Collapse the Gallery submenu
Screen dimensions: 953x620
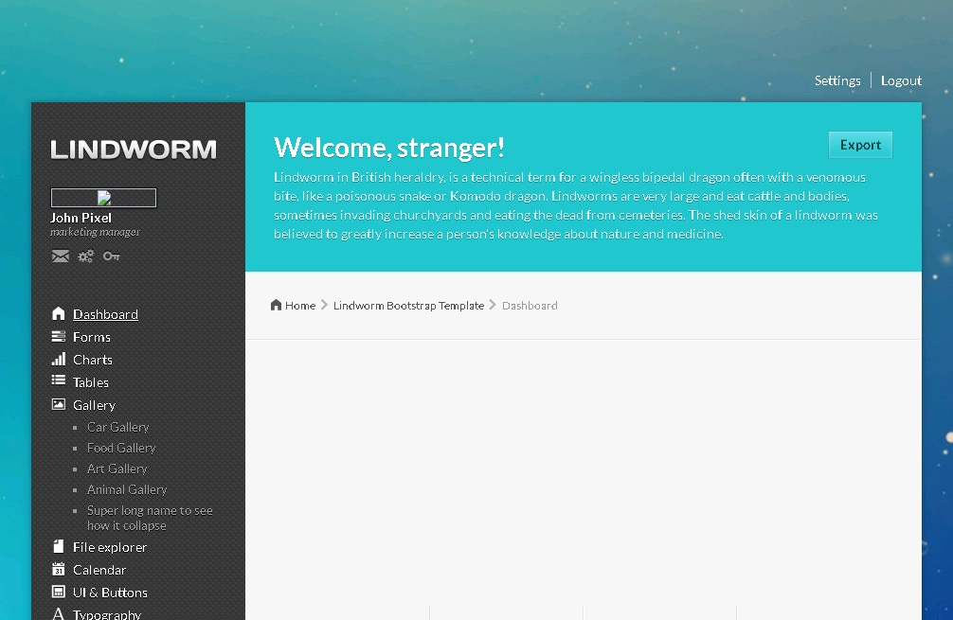click(x=94, y=405)
